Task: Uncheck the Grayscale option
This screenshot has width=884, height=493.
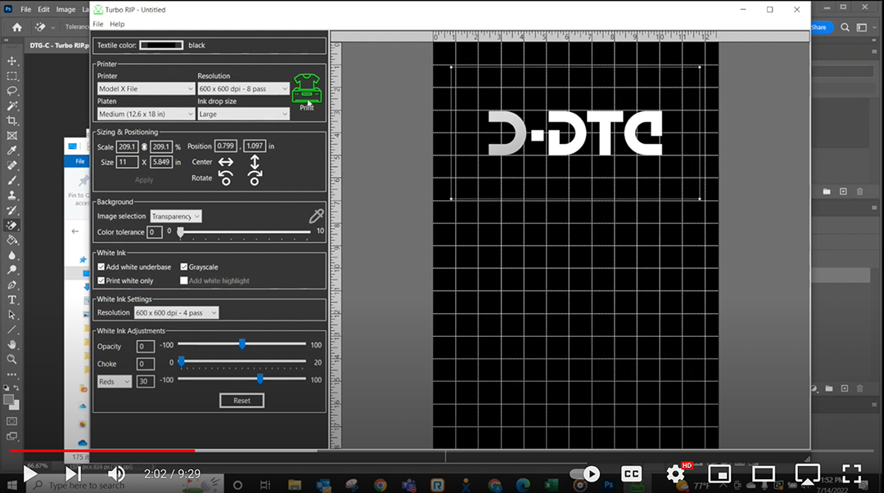Action: tap(184, 267)
